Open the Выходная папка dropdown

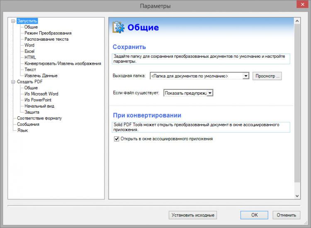coord(245,76)
